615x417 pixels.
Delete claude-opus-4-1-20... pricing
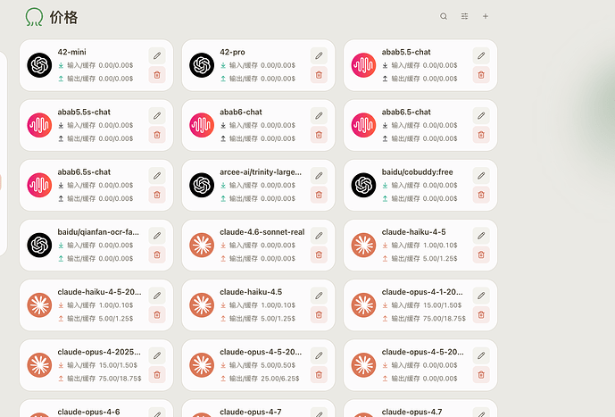click(481, 314)
